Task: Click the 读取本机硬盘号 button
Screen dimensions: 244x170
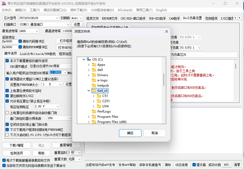Action: 150,165
